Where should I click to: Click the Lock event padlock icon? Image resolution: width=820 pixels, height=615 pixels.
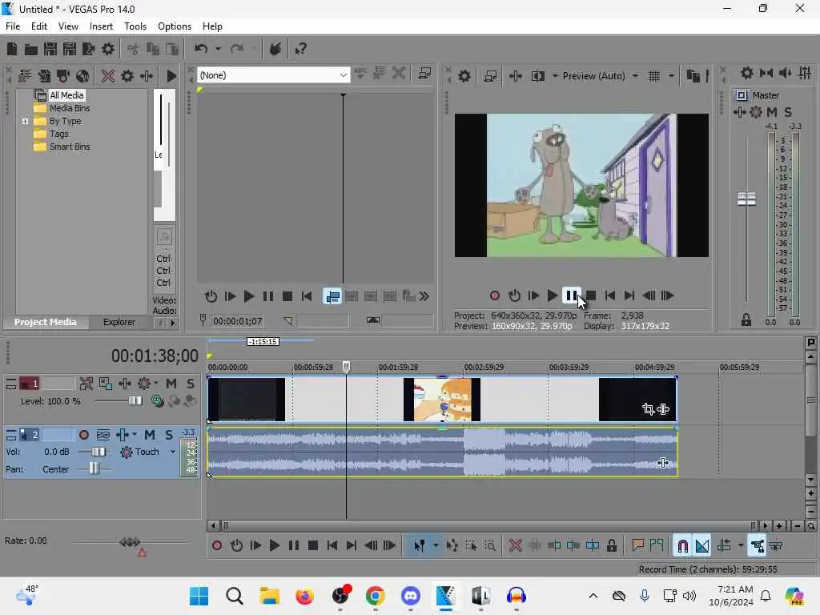click(611, 545)
